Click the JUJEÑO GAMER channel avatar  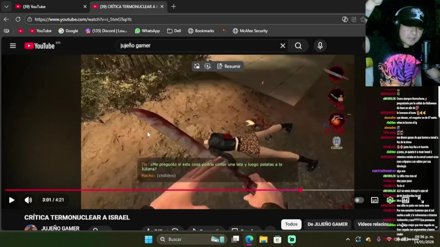(31, 228)
